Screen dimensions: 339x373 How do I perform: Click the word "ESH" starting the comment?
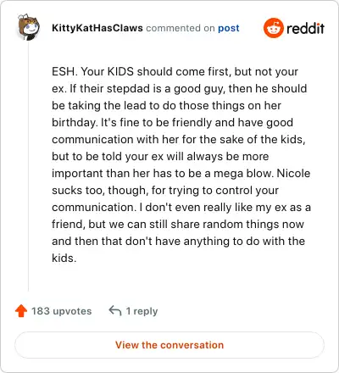coord(63,71)
